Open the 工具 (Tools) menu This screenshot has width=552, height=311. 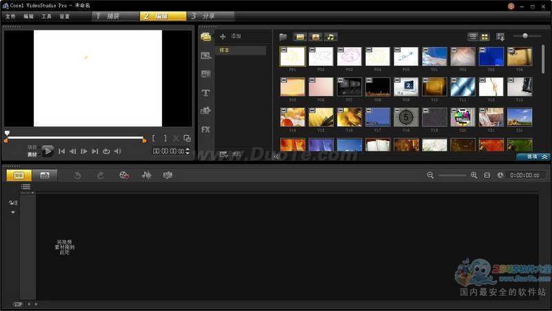[x=46, y=16]
